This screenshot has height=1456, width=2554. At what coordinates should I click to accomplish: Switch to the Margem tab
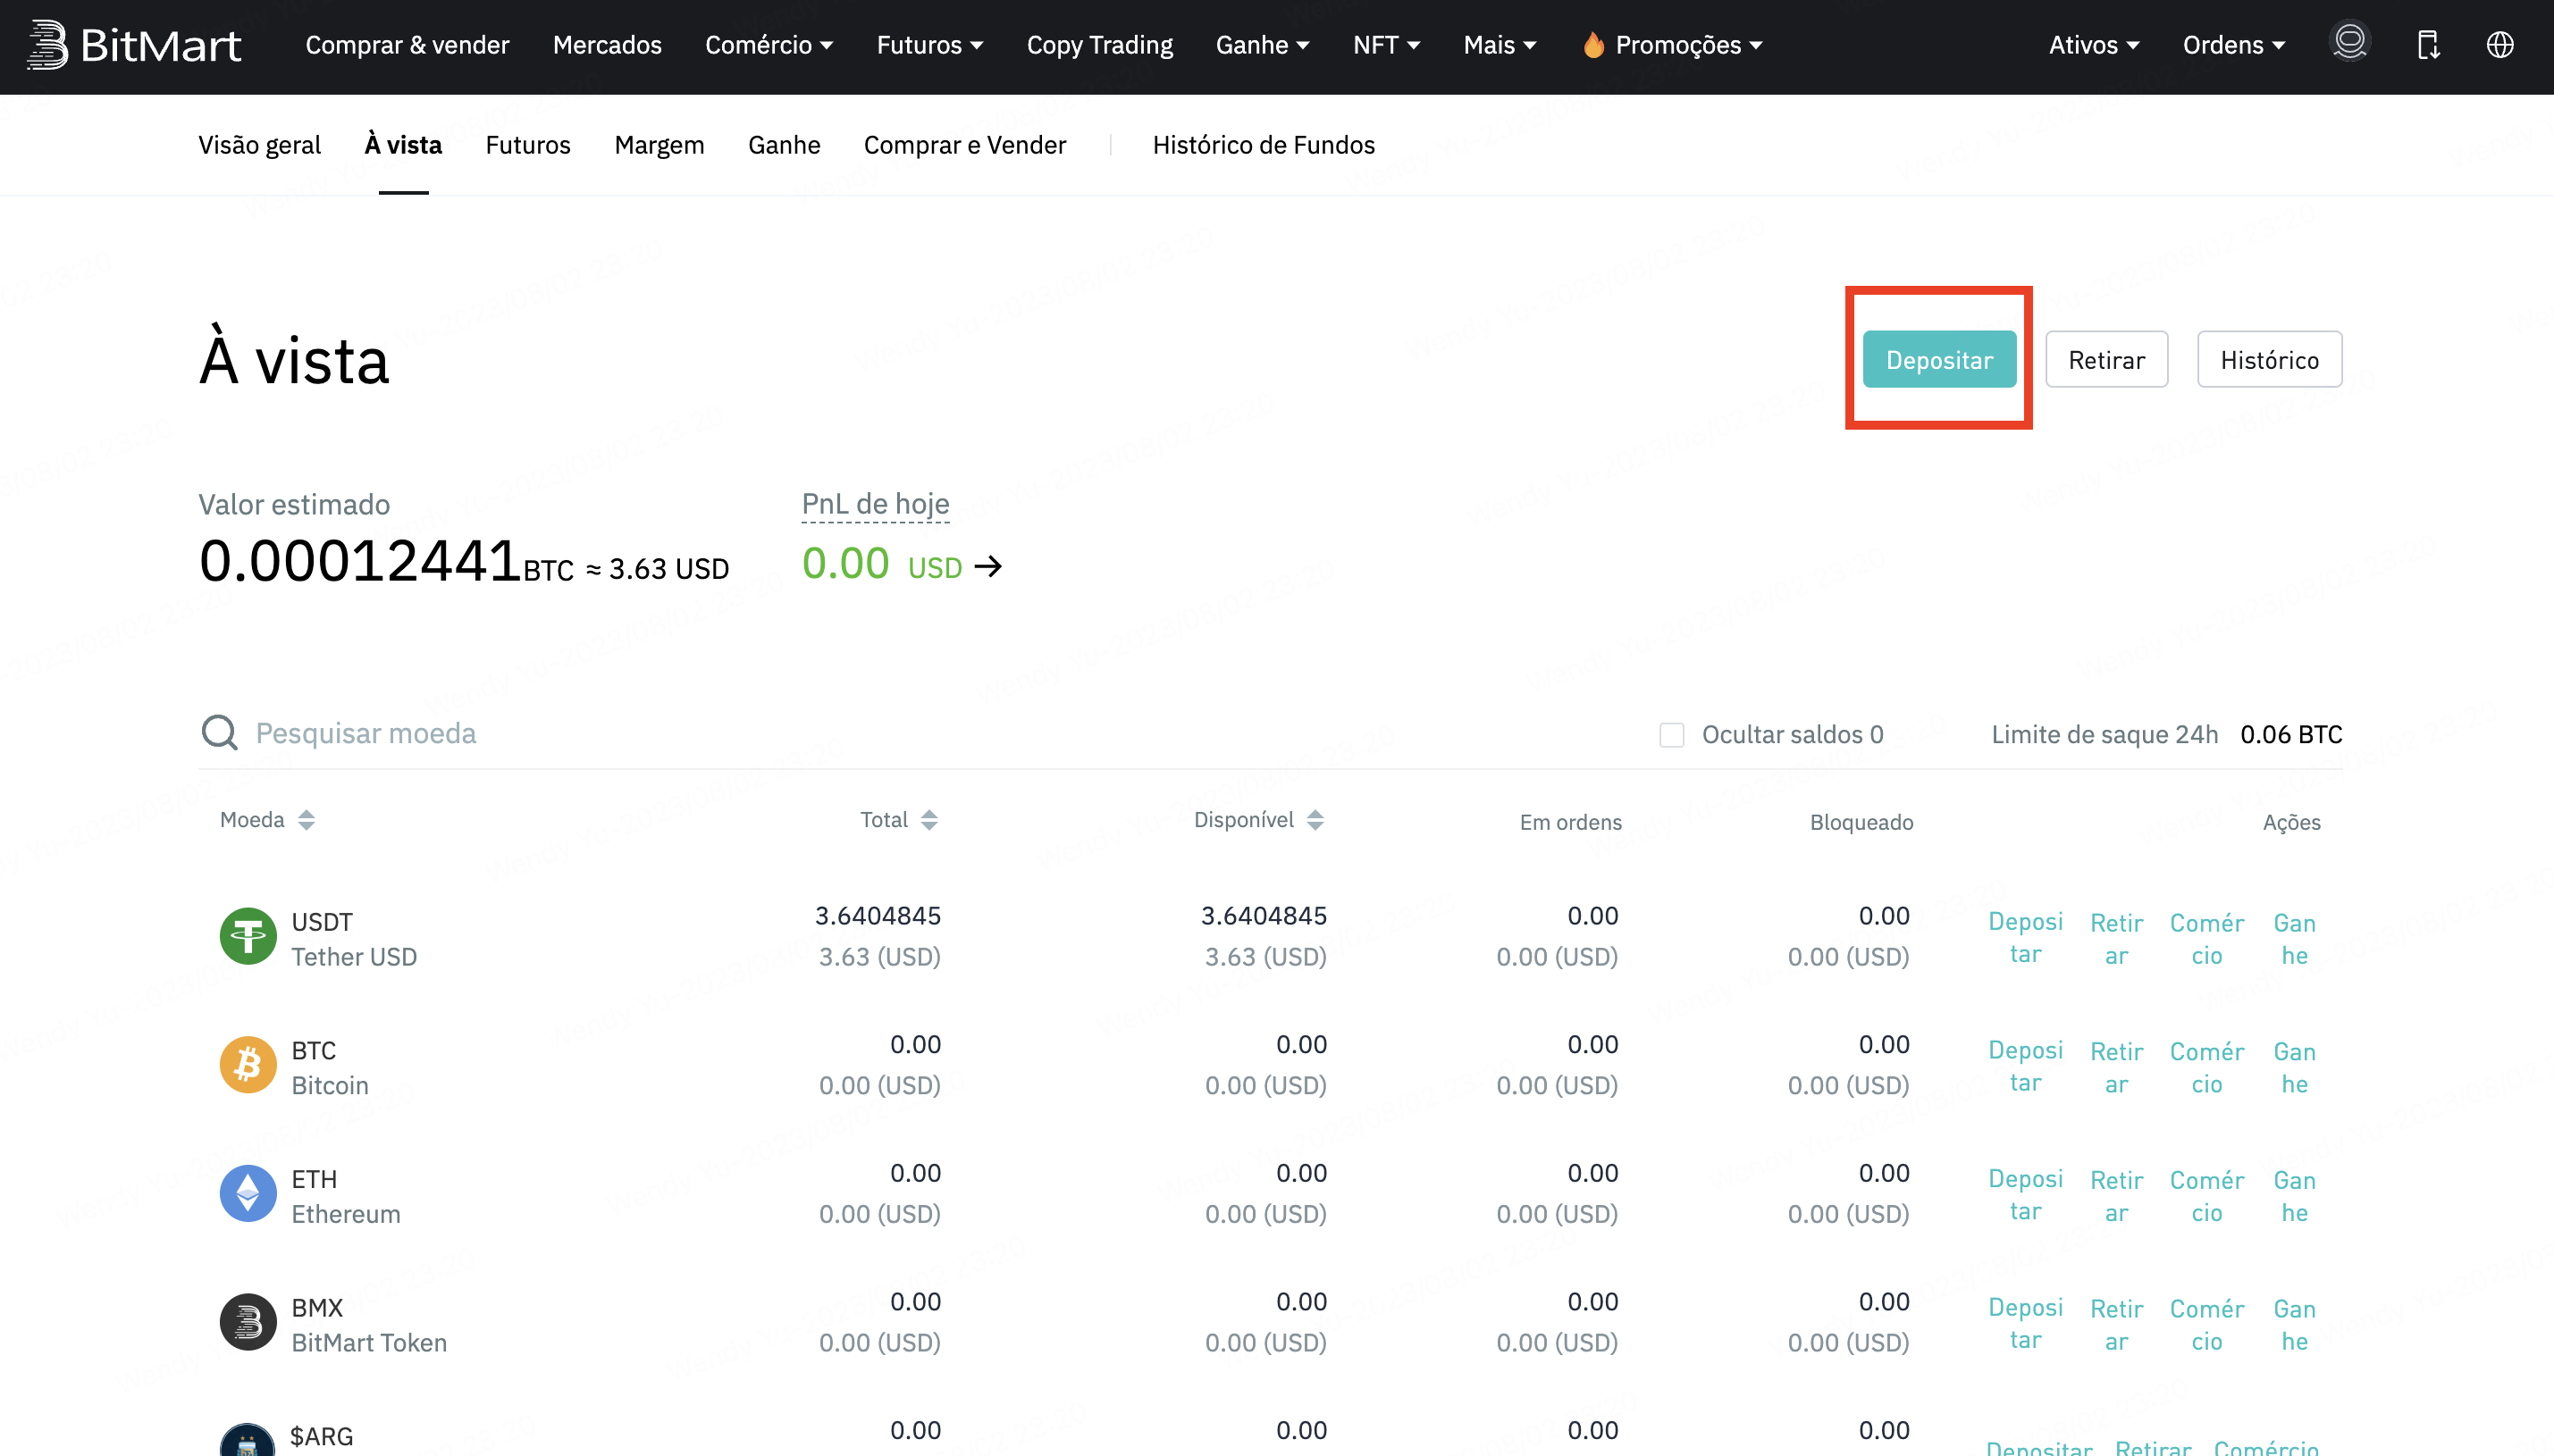pos(660,145)
